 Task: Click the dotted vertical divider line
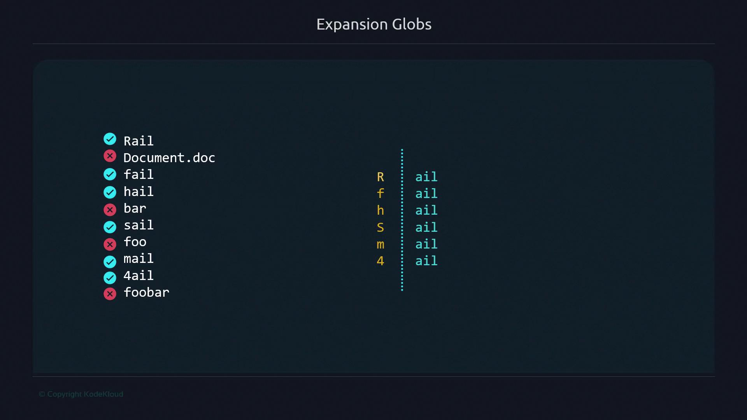coord(402,220)
